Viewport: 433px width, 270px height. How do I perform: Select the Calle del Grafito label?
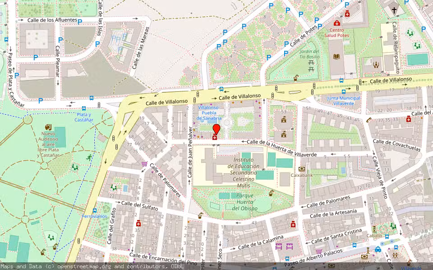pyautogui.click(x=111, y=226)
